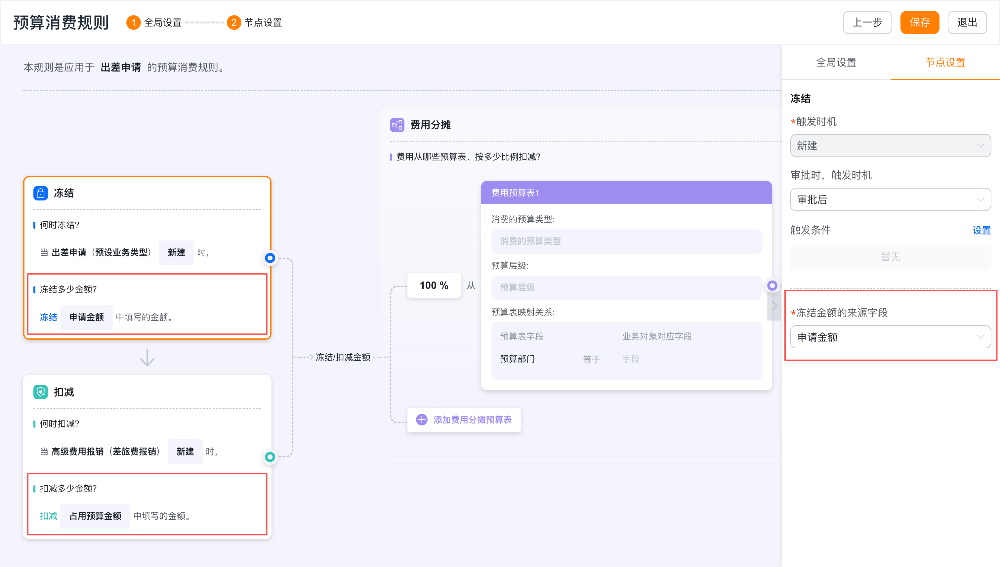Click the 出差申请 bold text in rule description

click(x=121, y=67)
